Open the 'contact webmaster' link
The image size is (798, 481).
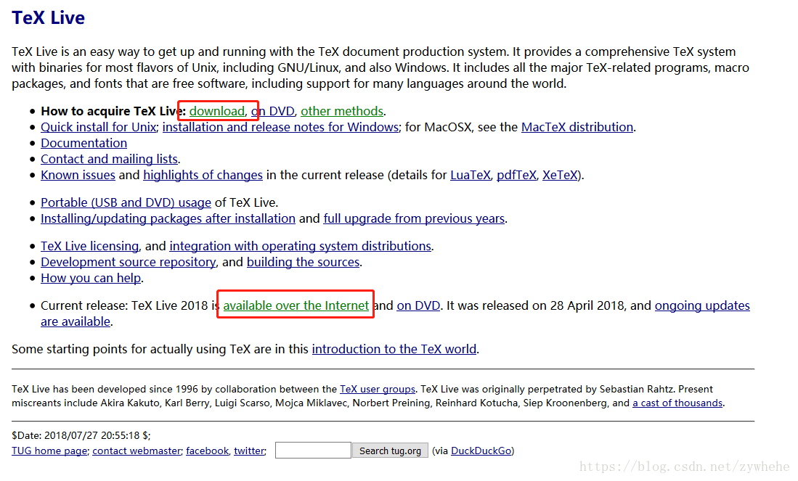coord(137,451)
